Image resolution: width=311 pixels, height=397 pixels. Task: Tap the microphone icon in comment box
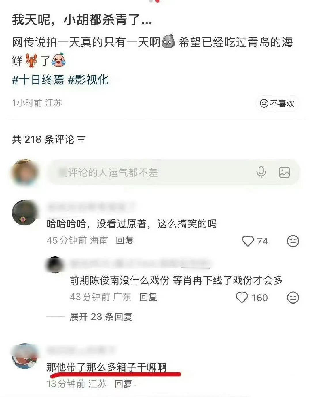coord(261,172)
